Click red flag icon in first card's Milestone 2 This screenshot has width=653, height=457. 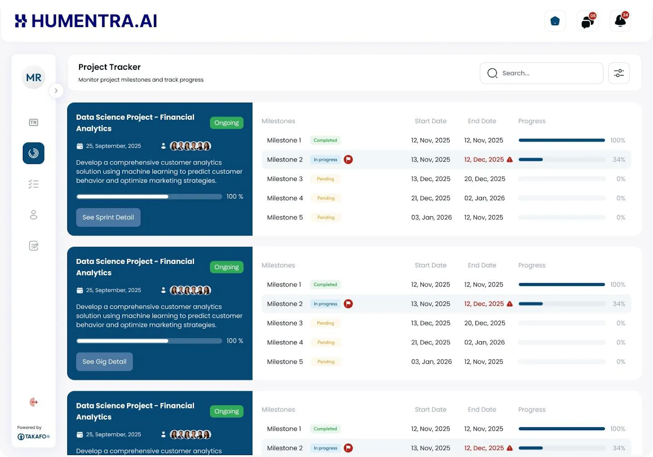[x=348, y=160]
